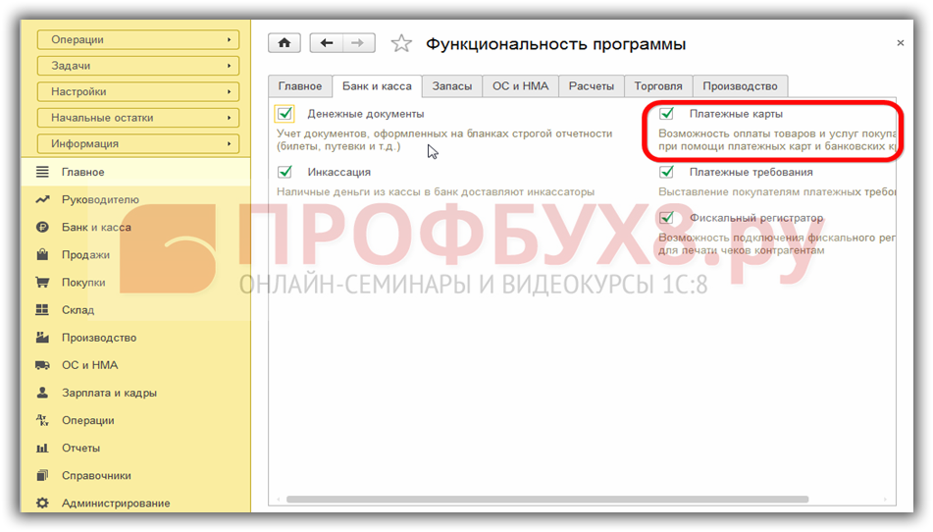
Task: Open Банк и касса sidebar section
Action: coord(95,228)
